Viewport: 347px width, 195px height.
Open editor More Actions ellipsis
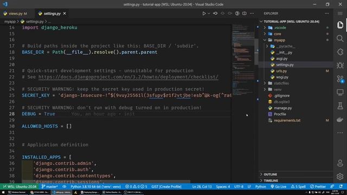252,14
